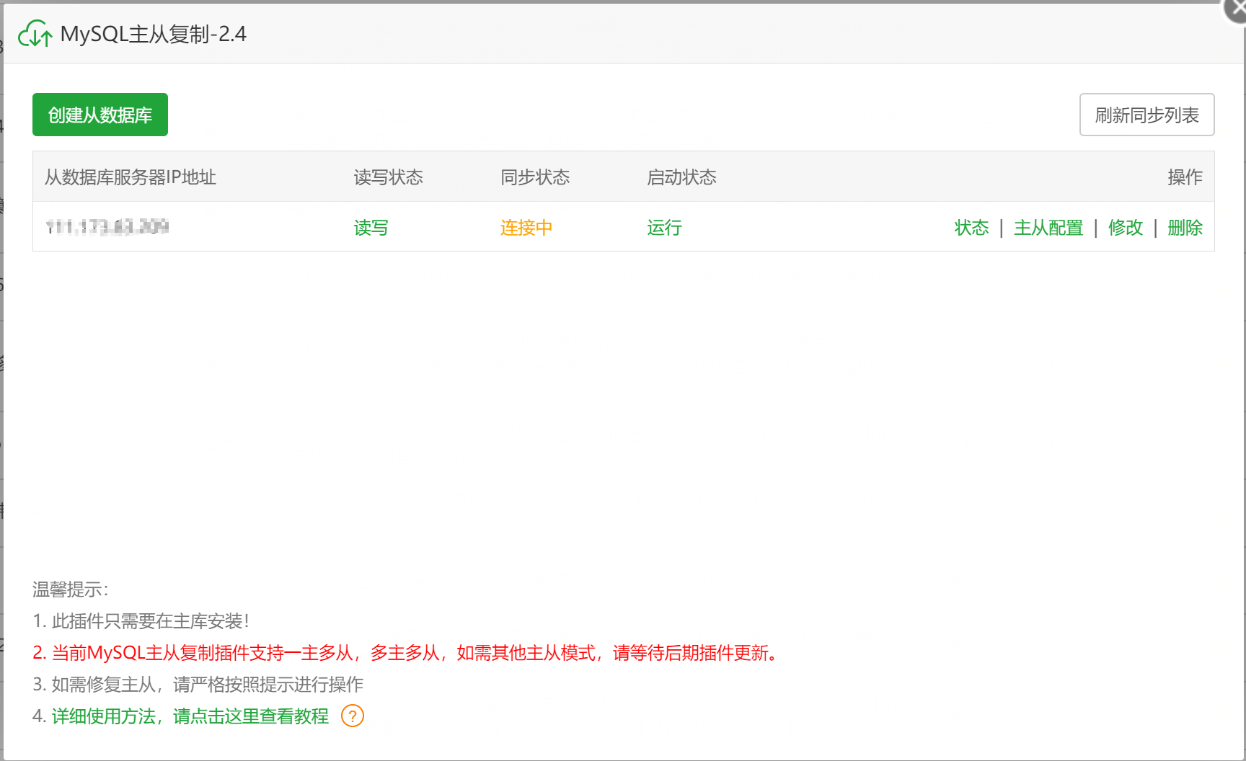Click tip 如需修复主从，请严格按照提示进行操作
The height and width of the screenshot is (761, 1246).
click(x=198, y=685)
